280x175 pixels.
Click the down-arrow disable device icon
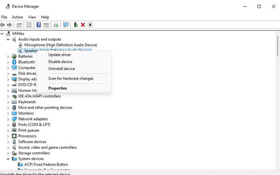pyautogui.click(x=90, y=25)
